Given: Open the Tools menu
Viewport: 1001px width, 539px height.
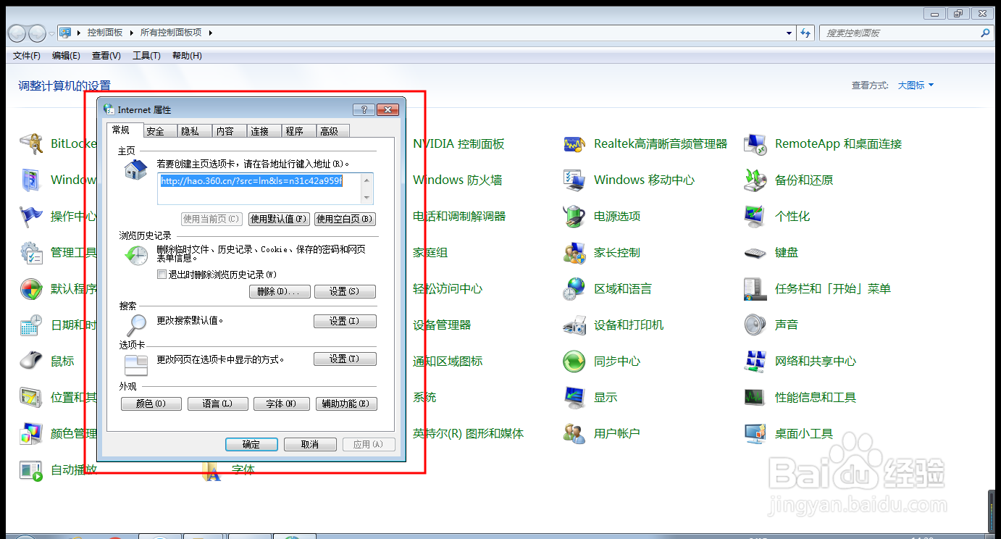Looking at the screenshot, I should 146,56.
